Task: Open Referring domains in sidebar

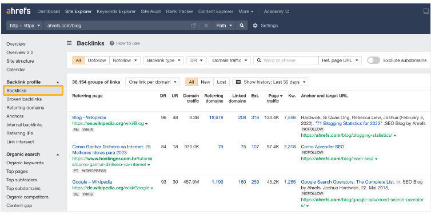Action: [25, 108]
